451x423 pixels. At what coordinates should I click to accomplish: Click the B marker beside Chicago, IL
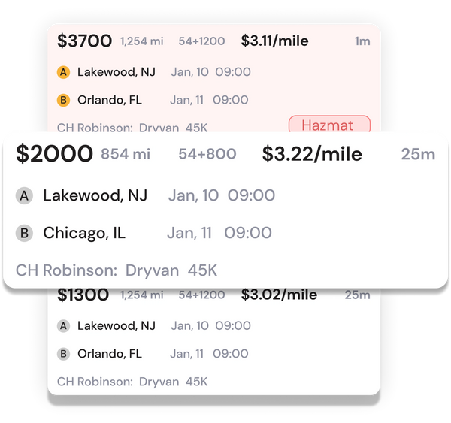point(25,234)
